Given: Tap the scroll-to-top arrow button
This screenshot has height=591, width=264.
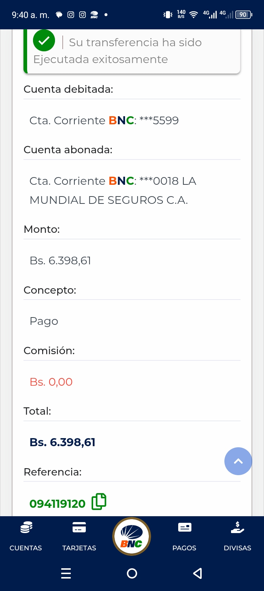Looking at the screenshot, I should click(x=238, y=461).
